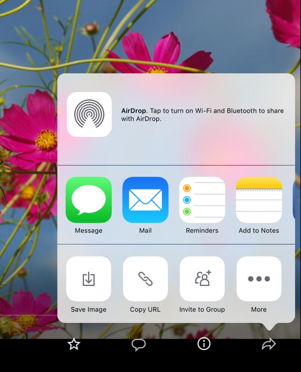Tap the AirDrop icon
Image resolution: width=301 pixels, height=372 pixels.
(x=89, y=114)
